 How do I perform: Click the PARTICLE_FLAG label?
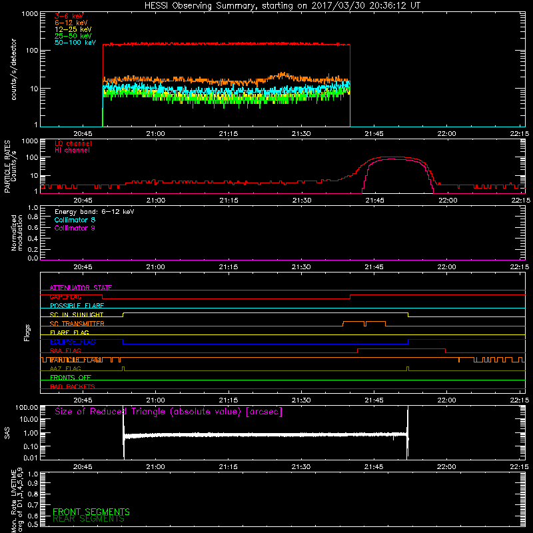pyautogui.click(x=76, y=360)
